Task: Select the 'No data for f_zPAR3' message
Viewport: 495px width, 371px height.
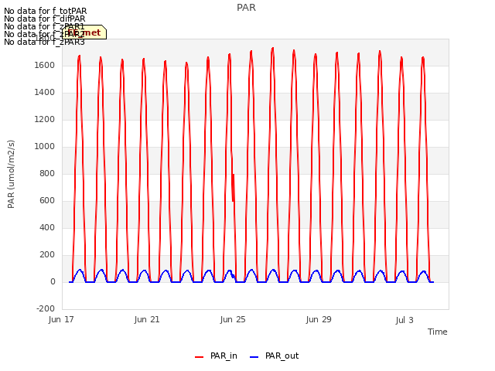Action: click(x=44, y=42)
